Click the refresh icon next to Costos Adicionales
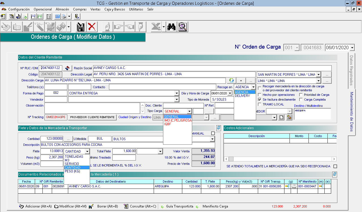Screen dimensions: 362x212 tap(219, 128)
